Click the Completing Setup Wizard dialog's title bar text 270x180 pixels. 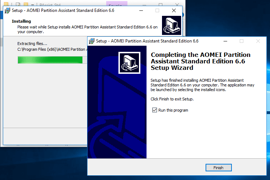click(147, 41)
